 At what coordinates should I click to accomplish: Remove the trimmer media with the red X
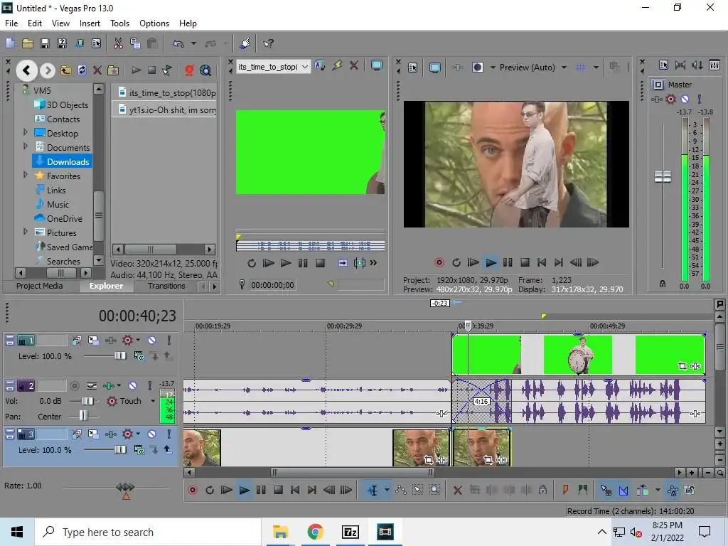[354, 65]
